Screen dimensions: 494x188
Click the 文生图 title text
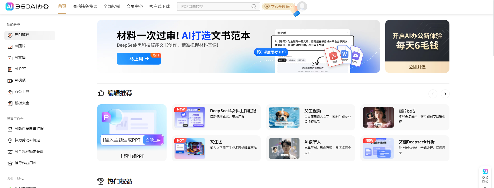point(216,142)
